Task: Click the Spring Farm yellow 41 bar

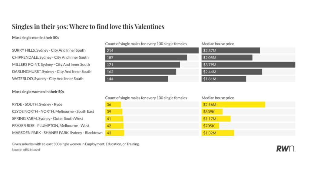Action: [x=114, y=119]
